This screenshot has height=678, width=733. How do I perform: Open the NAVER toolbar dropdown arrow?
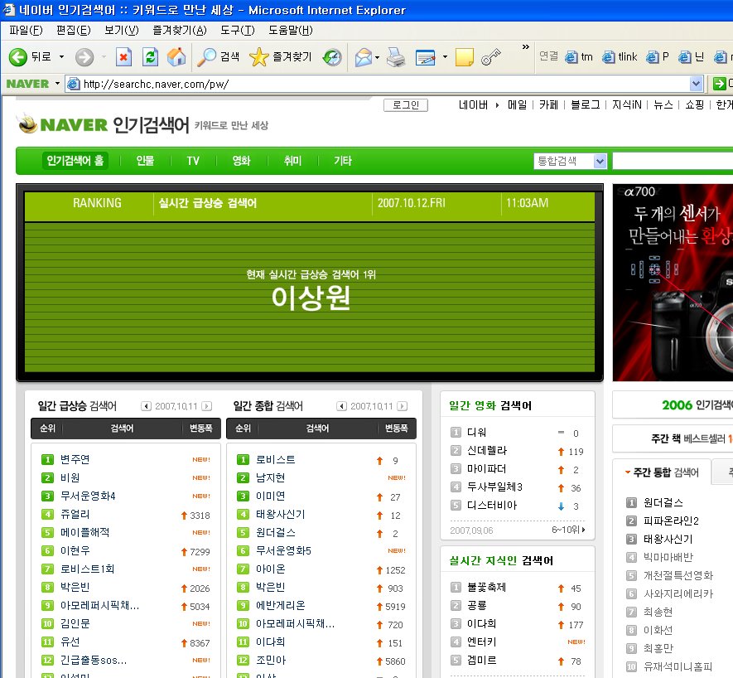coord(57,84)
